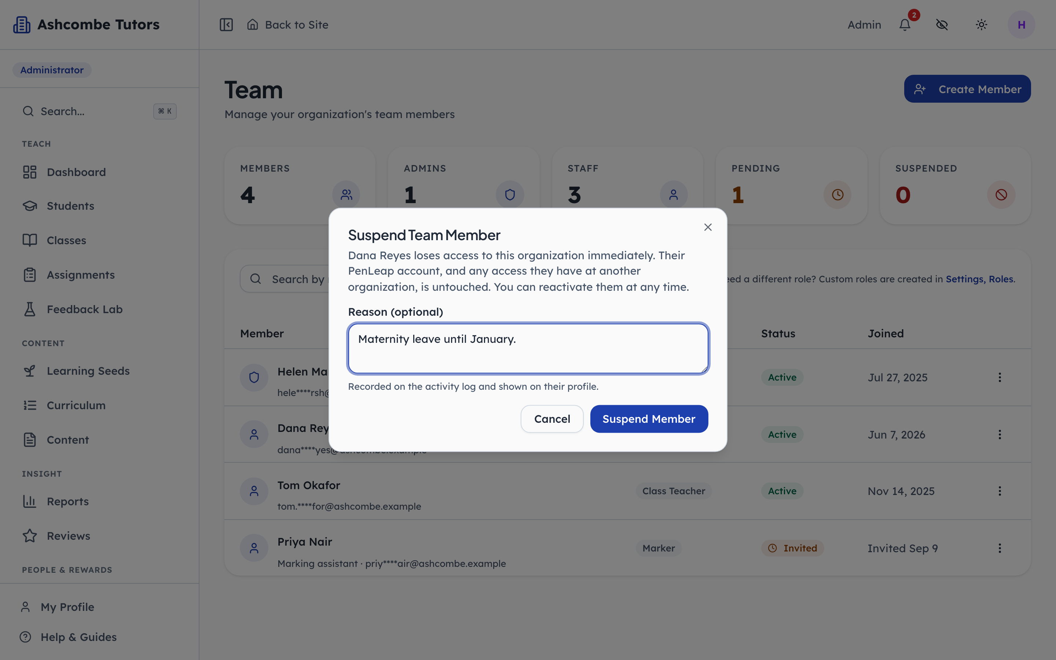
Task: Follow the Settings, Roles link
Action: (x=979, y=279)
